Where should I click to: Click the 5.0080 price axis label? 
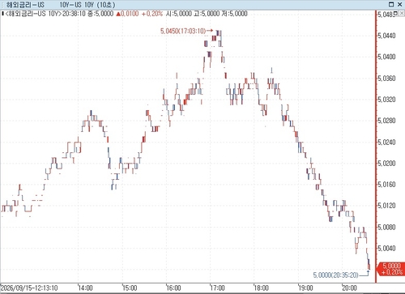(386, 227)
